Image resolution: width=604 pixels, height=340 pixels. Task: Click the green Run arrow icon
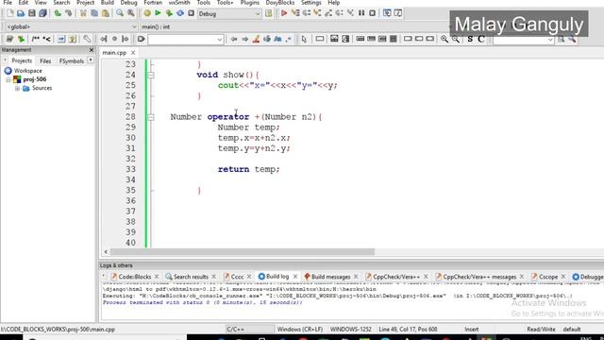[158, 13]
